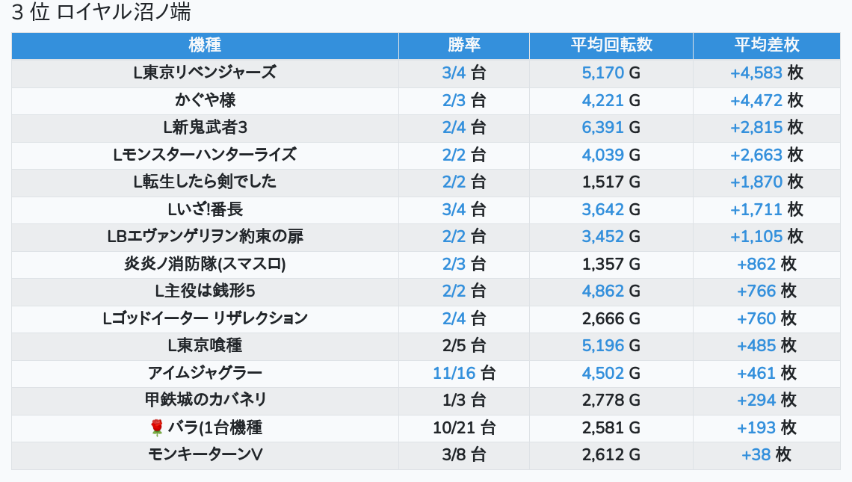Click the LBエヴァンゲリヲン約束の扉 machine name
Viewport: 852px width, 482px height.
[x=205, y=237]
